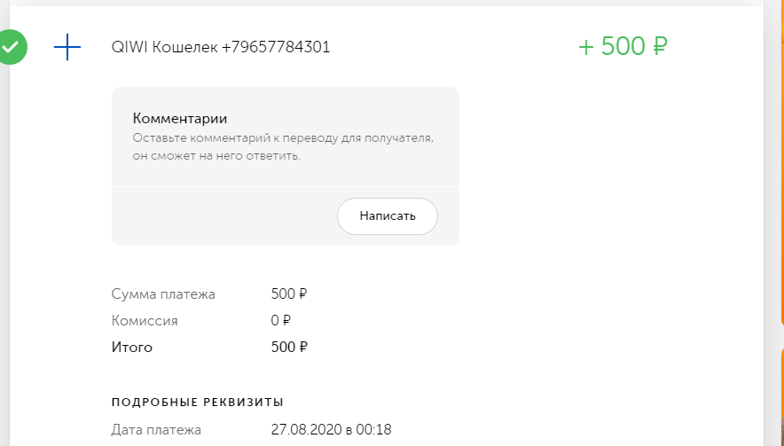This screenshot has width=784, height=446.
Task: Select the Сумма платежа 500 ₽ value
Action: click(x=289, y=294)
